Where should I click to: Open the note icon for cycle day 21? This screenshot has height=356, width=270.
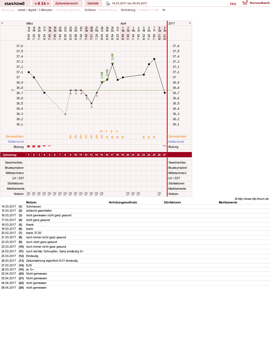[x=133, y=194]
